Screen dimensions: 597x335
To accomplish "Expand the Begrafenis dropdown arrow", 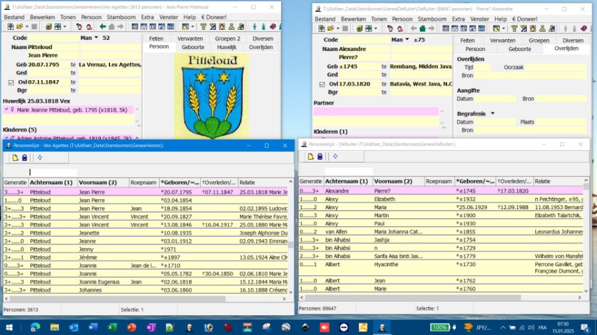I will click(x=493, y=114).
